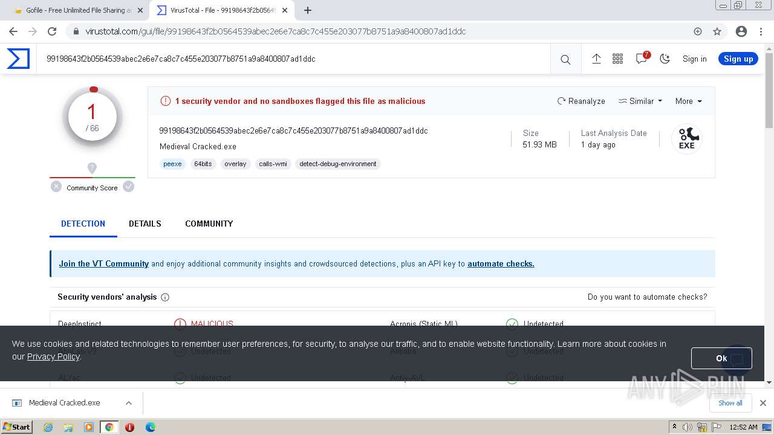774x435 pixels.
Task: Click the detection score circle 1/66
Action: (93, 117)
